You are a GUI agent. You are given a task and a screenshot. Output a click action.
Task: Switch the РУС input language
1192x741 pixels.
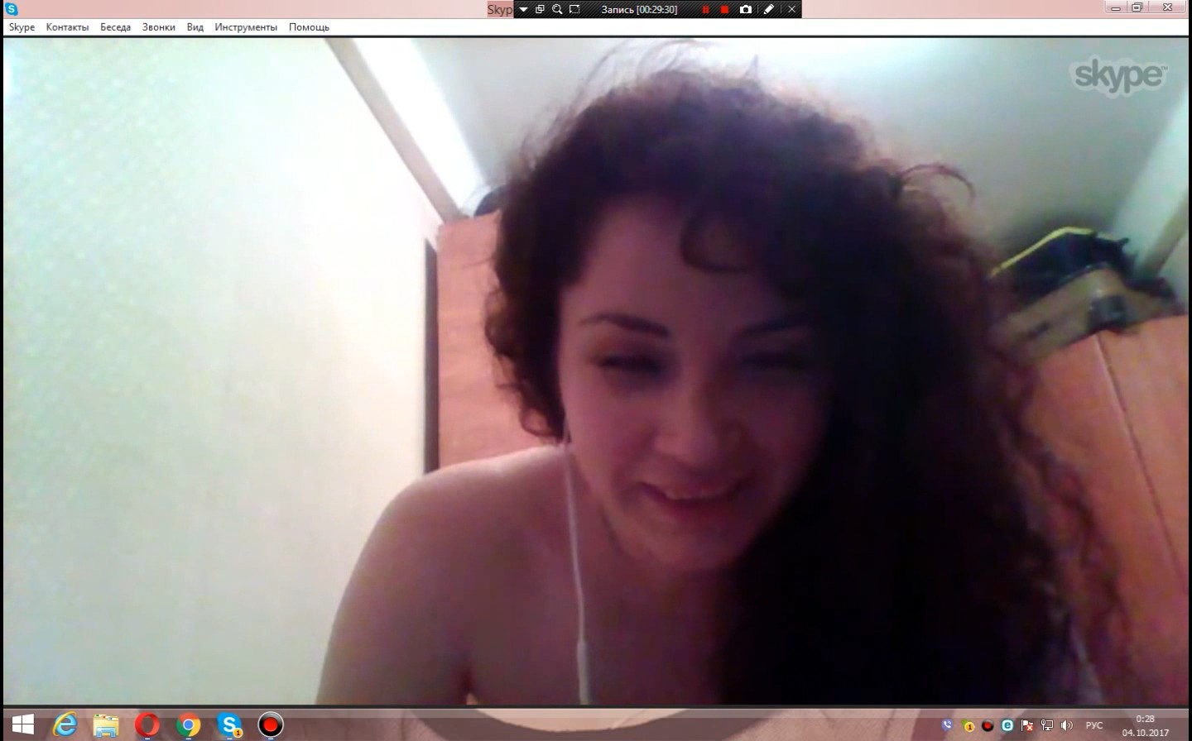pos(1094,725)
